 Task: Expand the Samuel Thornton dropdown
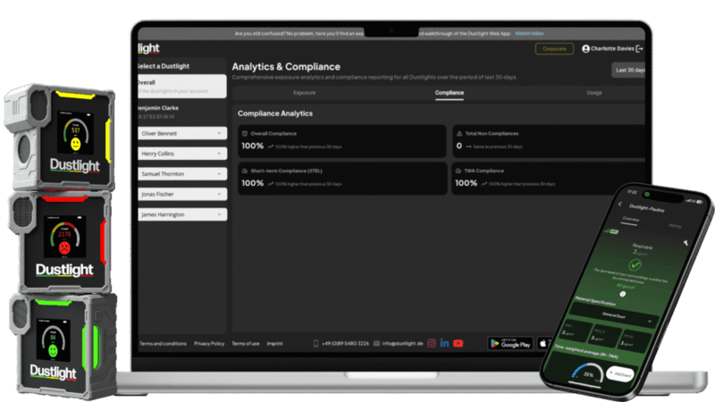(182, 173)
